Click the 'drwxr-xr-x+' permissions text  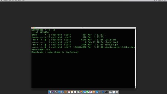coord(39,37)
